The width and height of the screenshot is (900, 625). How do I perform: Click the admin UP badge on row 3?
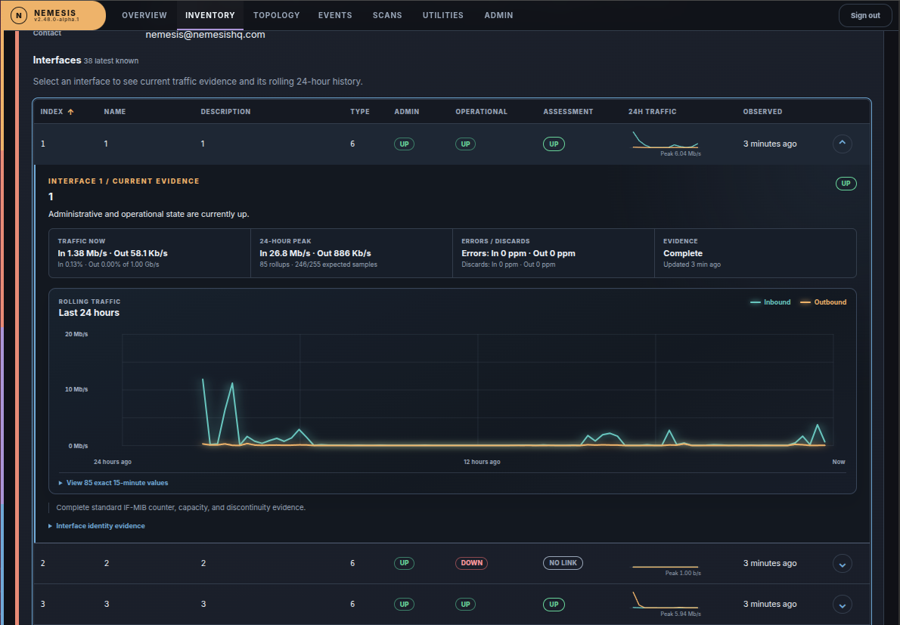(404, 605)
